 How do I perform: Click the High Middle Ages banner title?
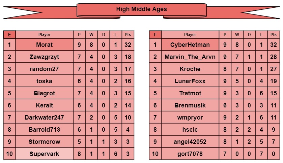(141, 9)
